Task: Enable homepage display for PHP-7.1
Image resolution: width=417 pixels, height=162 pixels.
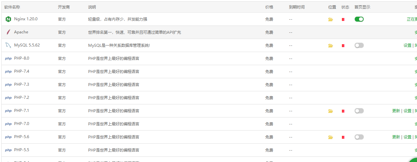Action: pyautogui.click(x=359, y=111)
